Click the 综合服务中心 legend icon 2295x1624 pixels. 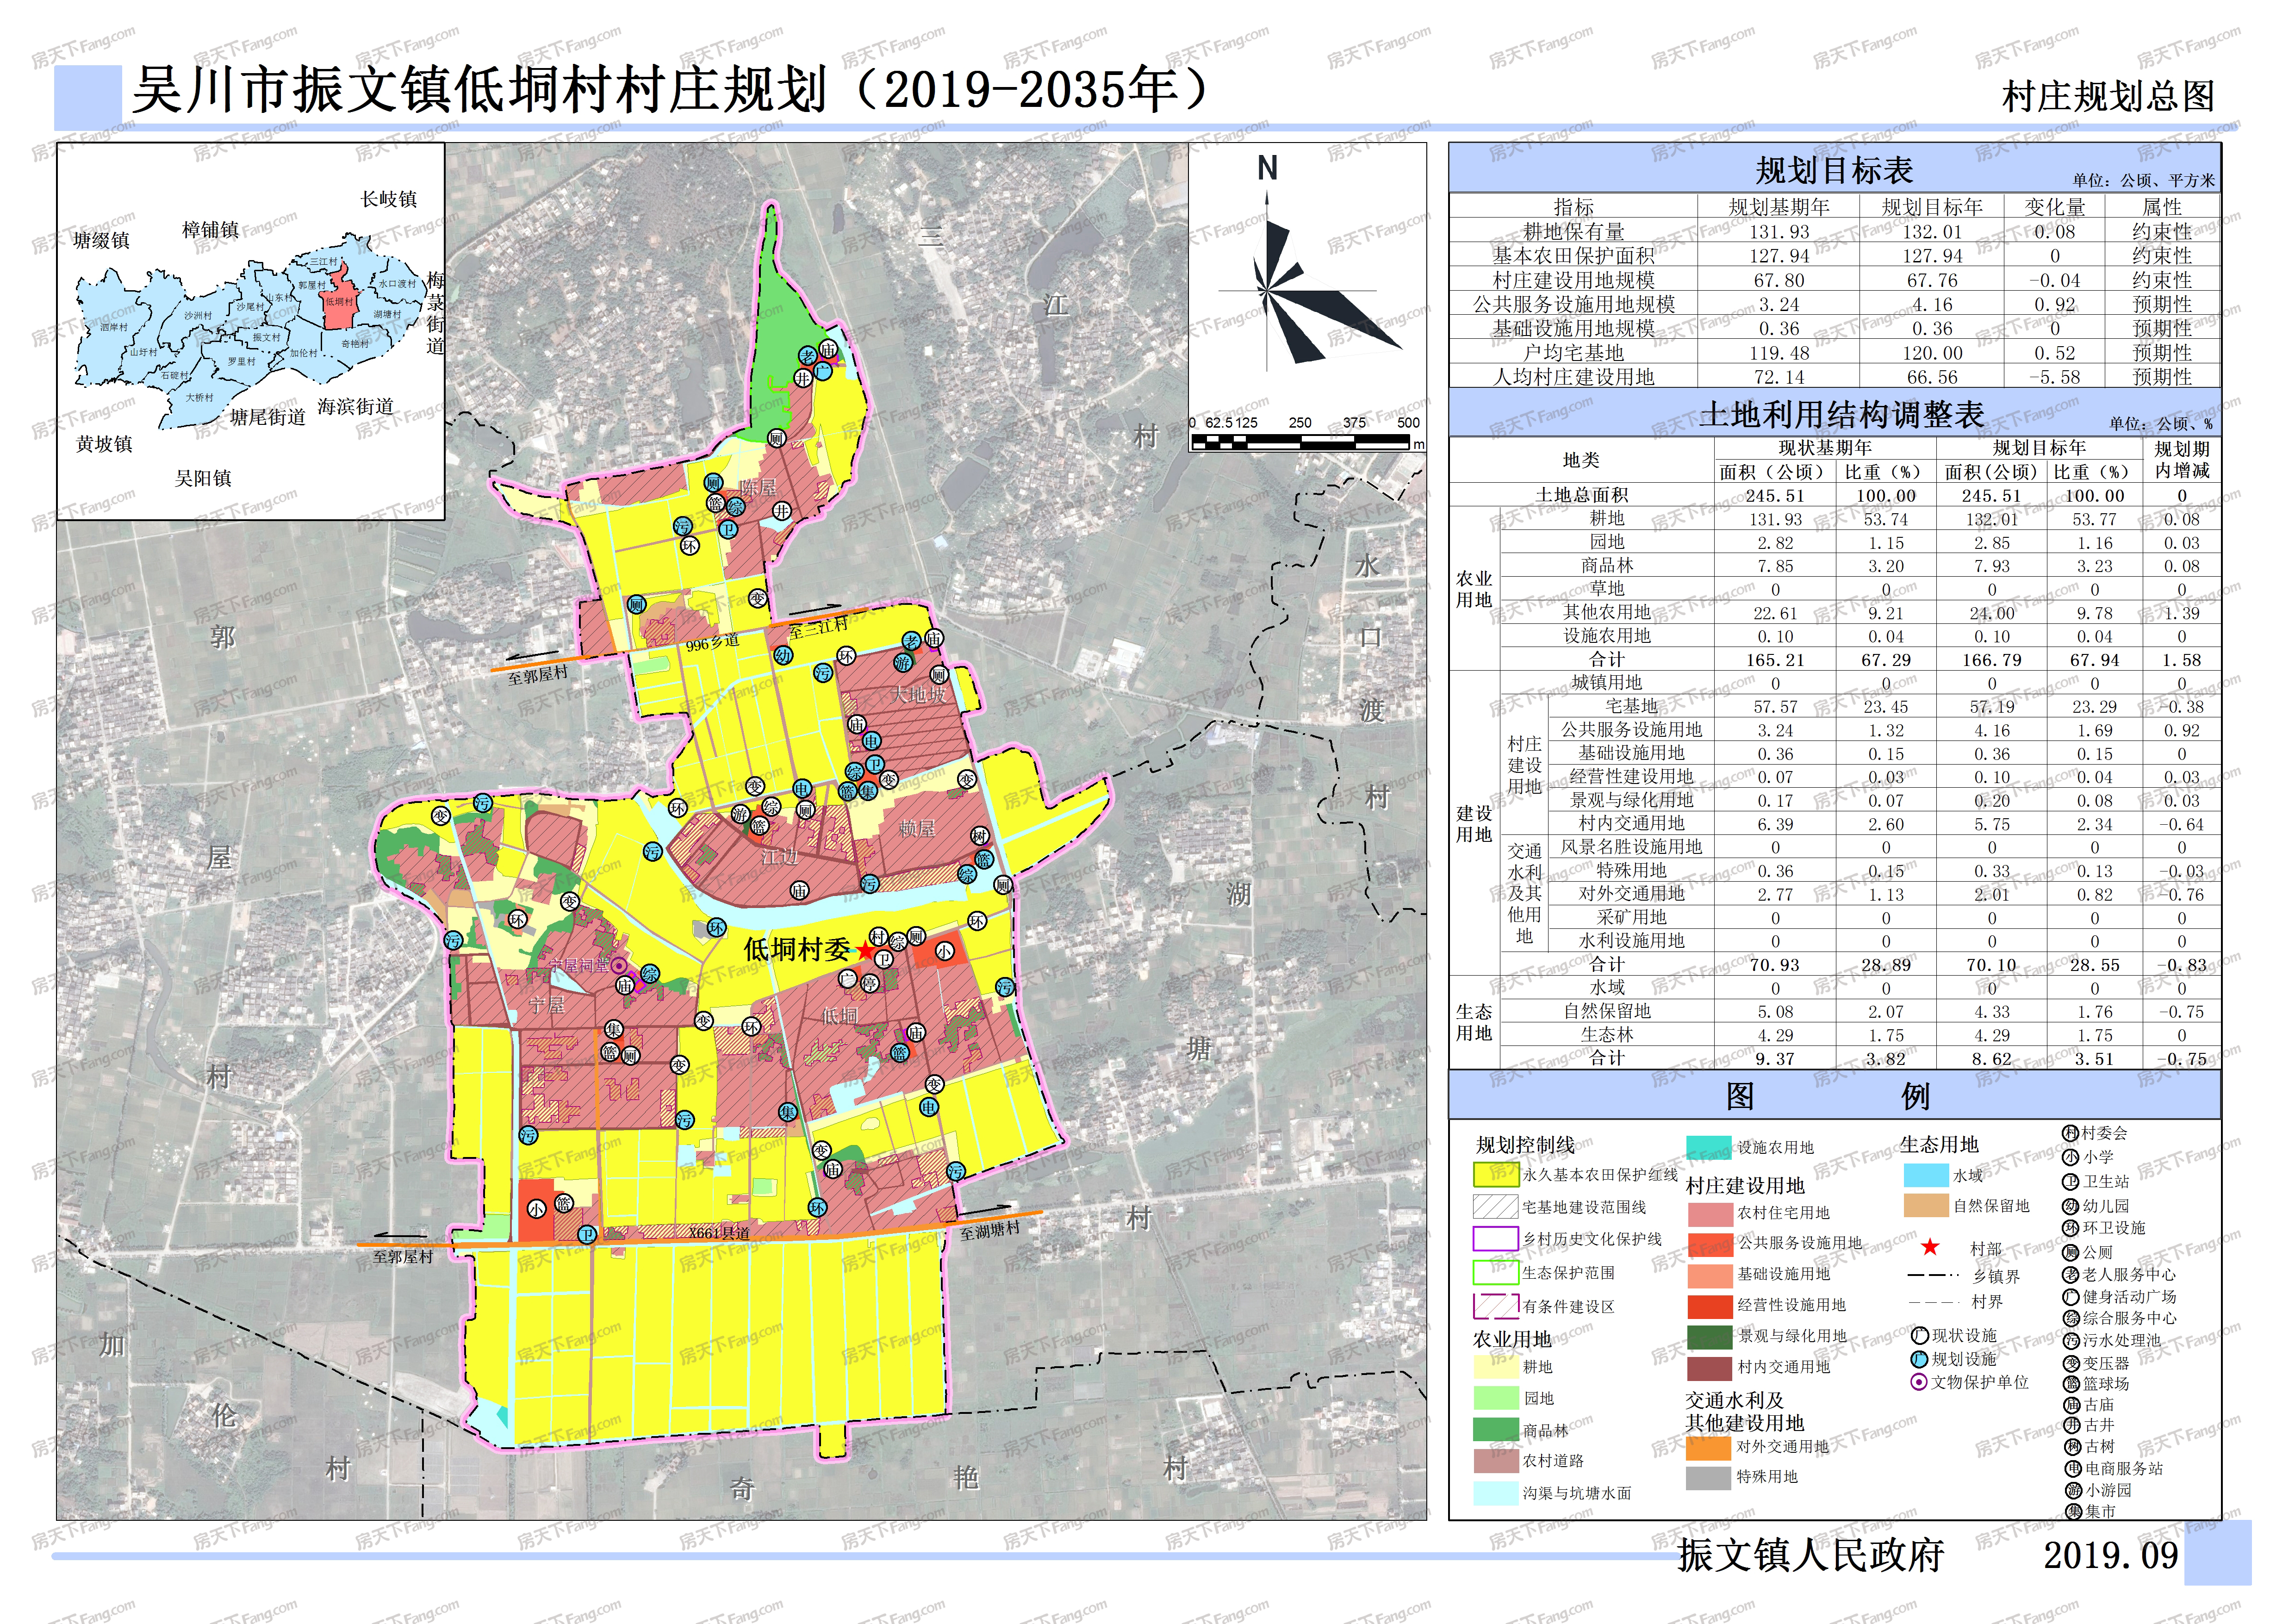coord(2070,1319)
